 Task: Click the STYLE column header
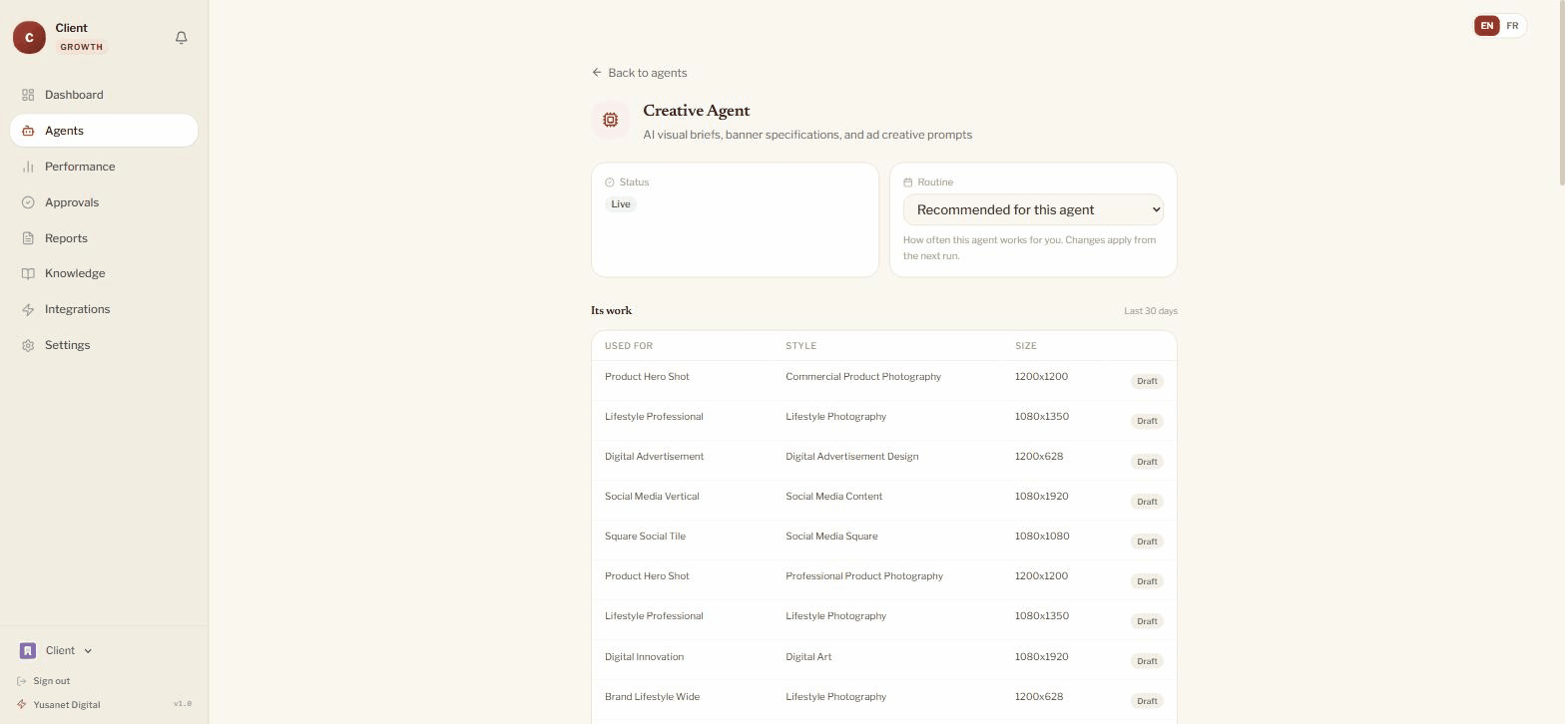[x=800, y=346]
